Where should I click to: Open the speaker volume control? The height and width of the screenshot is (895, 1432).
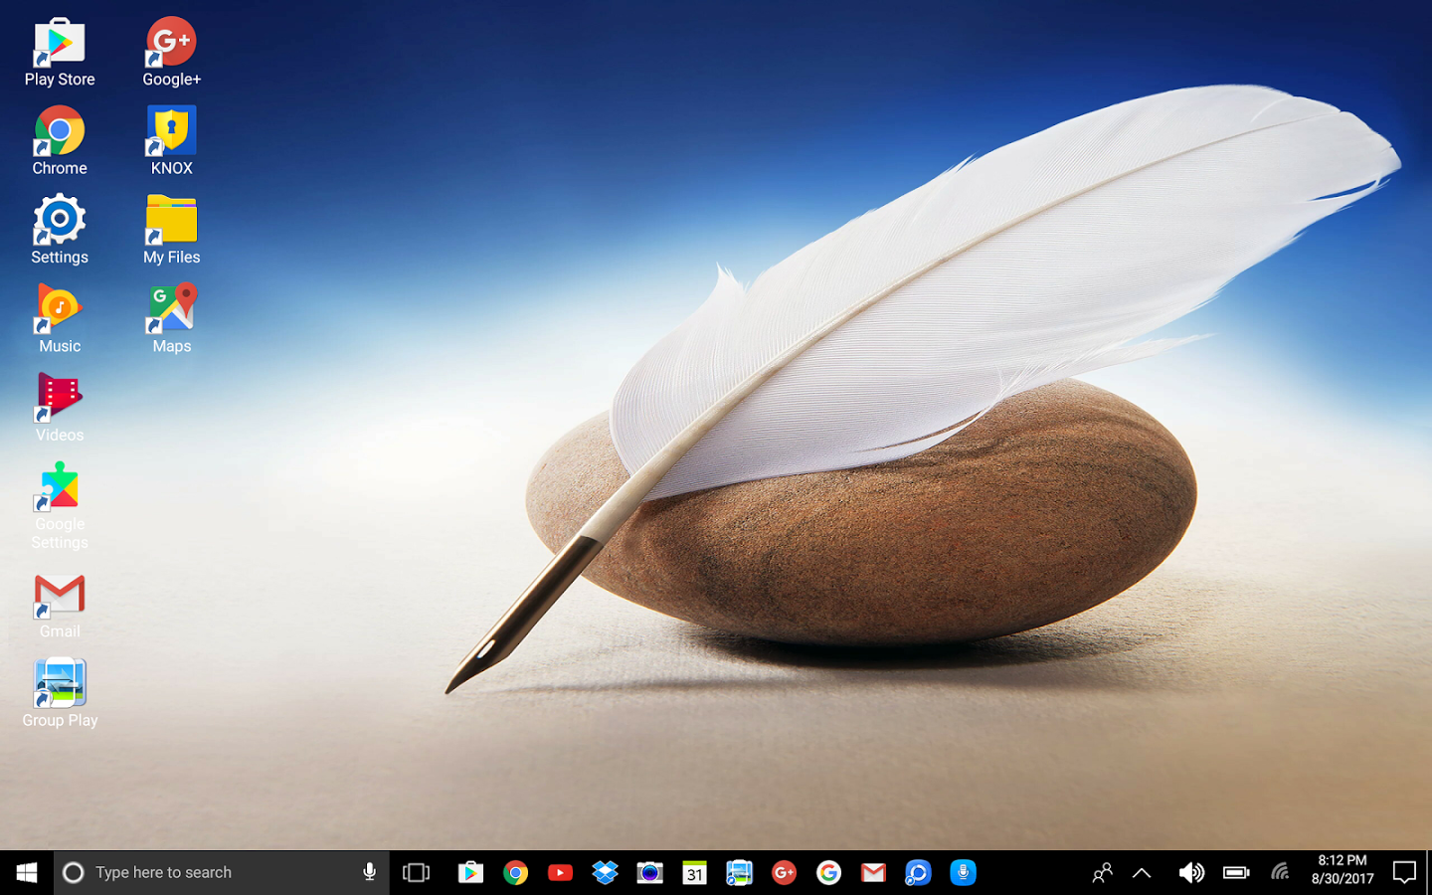[1190, 872]
